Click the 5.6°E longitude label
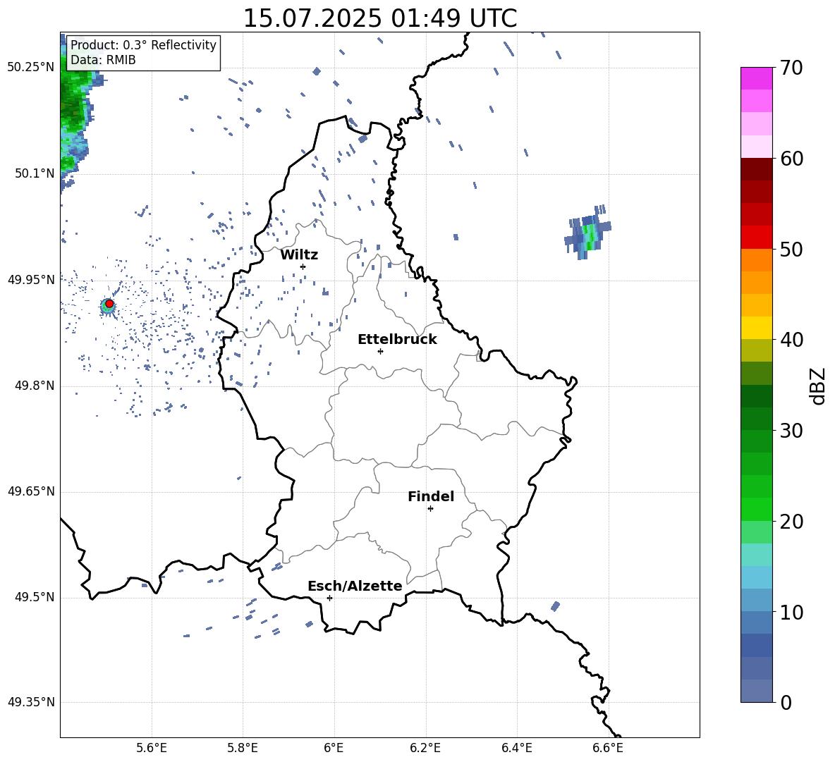Viewport: 835px width, 762px height. tap(152, 748)
